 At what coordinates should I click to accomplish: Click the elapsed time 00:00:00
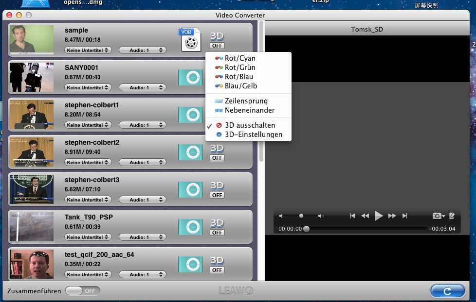(x=290, y=229)
